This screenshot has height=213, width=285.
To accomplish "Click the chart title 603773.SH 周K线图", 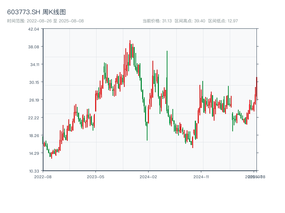I will (36, 12).
